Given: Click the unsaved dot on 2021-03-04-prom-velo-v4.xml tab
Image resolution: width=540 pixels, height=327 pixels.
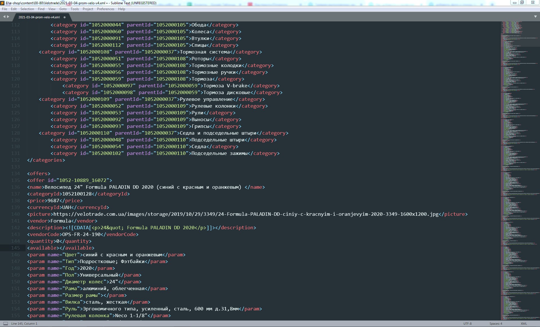Looking at the screenshot, I should [64, 17].
